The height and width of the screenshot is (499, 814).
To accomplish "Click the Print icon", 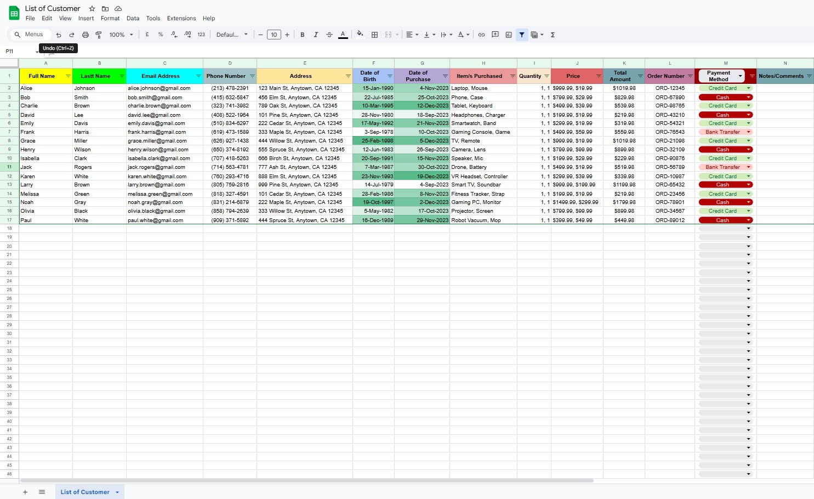I will (x=86, y=35).
